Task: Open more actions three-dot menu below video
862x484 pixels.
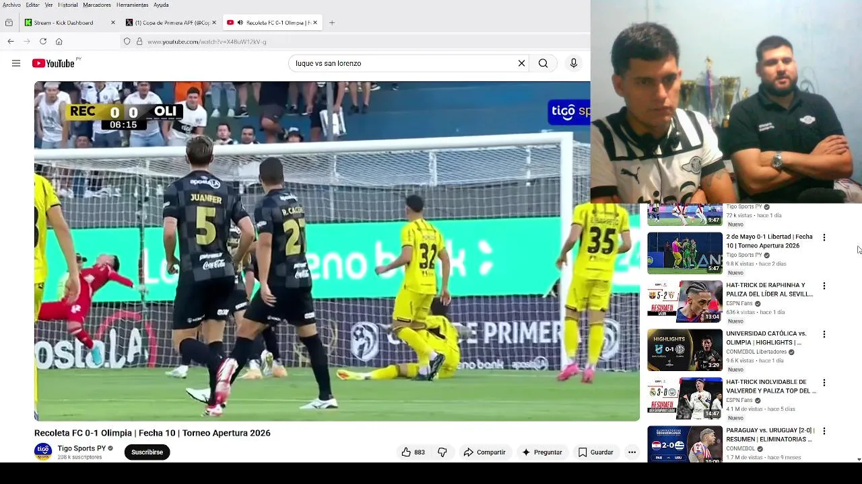Action: 632,452
